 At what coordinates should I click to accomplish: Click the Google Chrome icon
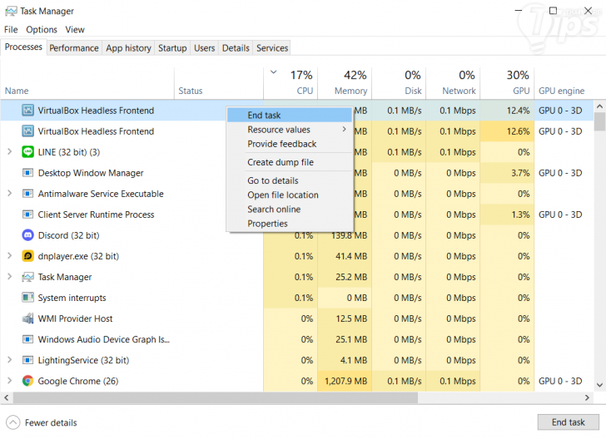point(27,381)
